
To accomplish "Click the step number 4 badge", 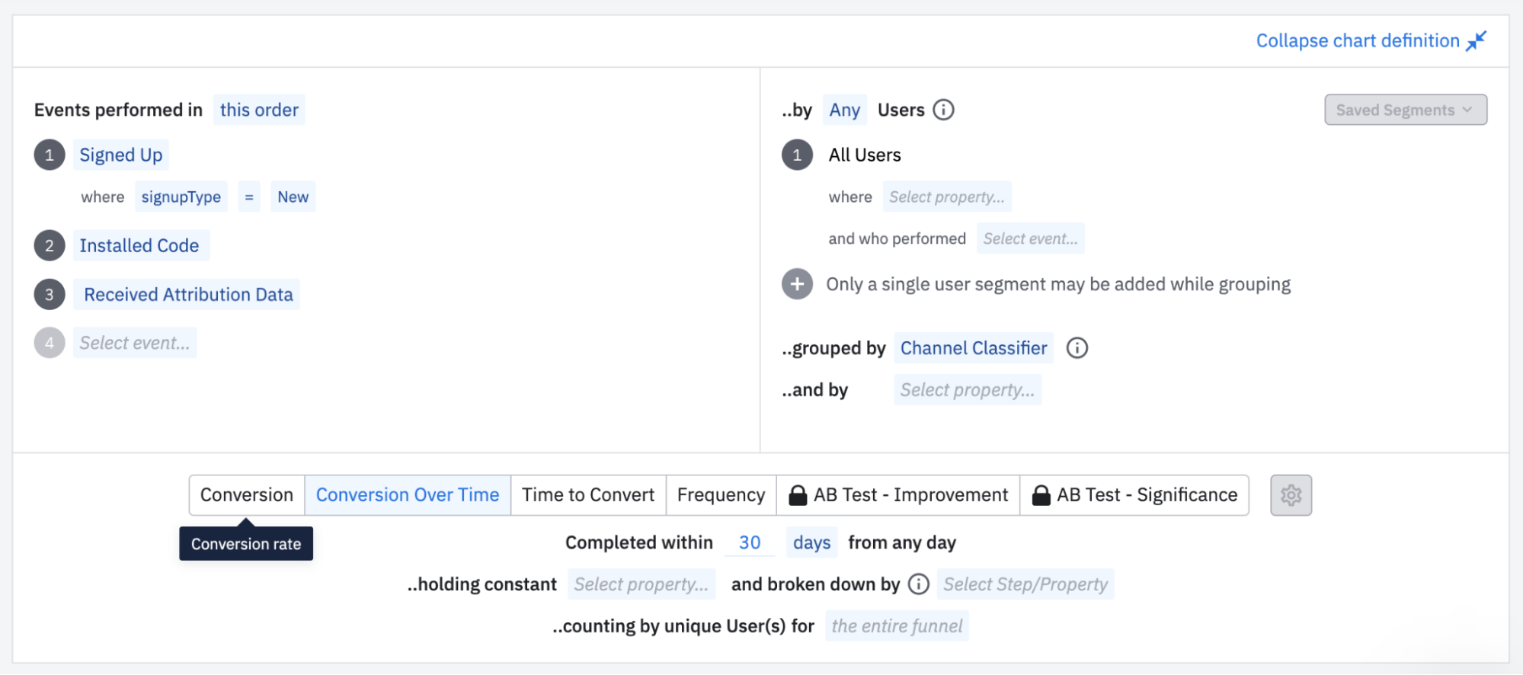I will pyautogui.click(x=50, y=343).
